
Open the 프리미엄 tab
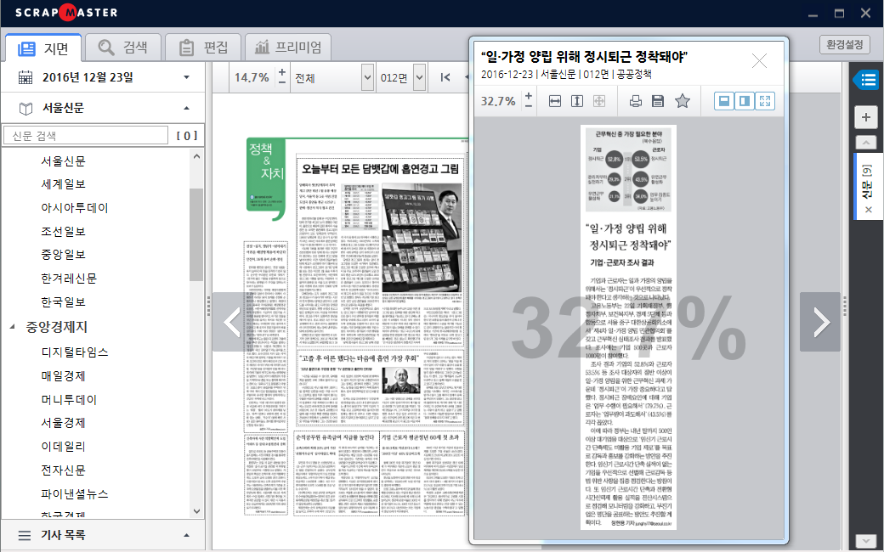[x=288, y=47]
